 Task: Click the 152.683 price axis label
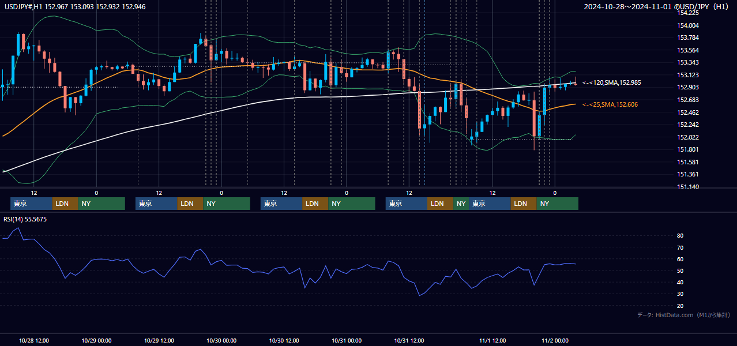click(x=688, y=100)
